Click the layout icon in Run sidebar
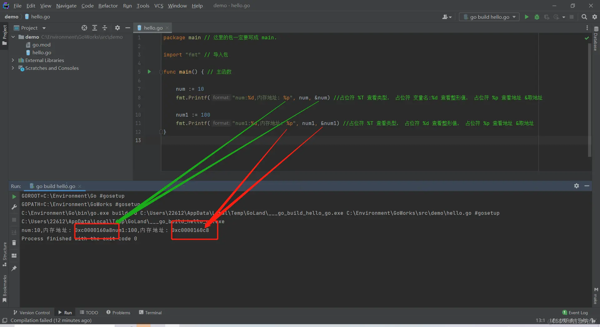 coord(14,256)
